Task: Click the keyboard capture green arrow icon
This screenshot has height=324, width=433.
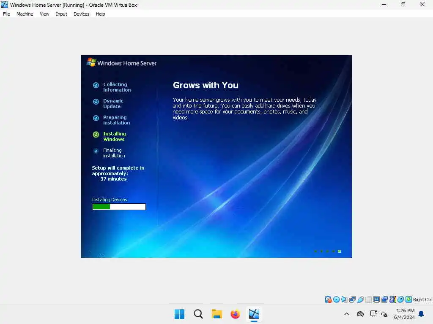Action: 409,299
